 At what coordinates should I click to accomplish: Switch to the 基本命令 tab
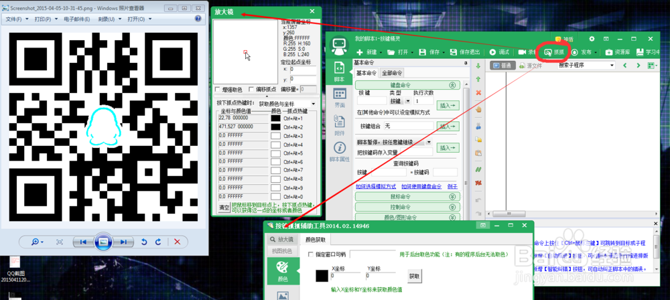[x=366, y=72]
